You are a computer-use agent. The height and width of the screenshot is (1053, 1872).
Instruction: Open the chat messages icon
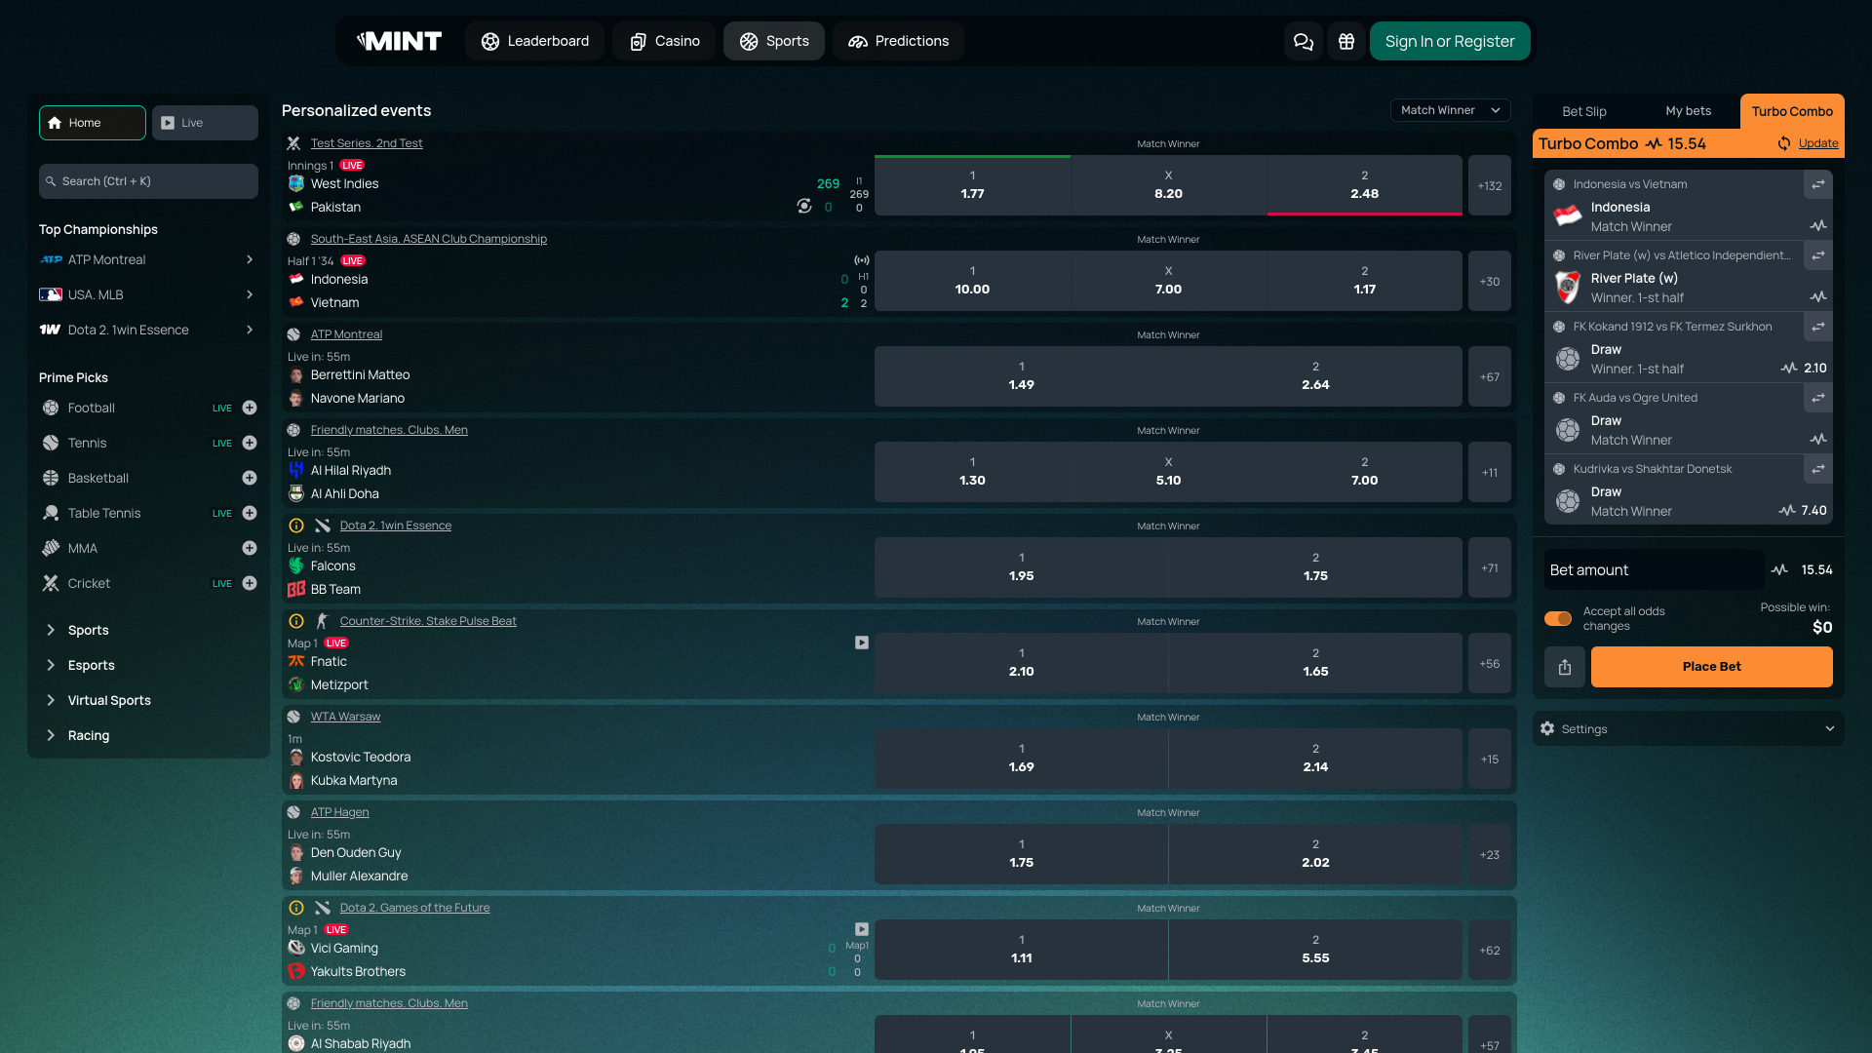click(1303, 41)
